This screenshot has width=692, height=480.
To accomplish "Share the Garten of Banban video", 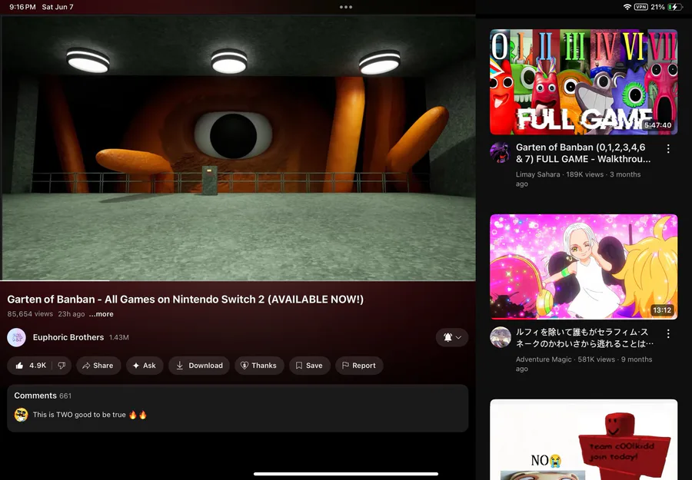I will point(98,366).
